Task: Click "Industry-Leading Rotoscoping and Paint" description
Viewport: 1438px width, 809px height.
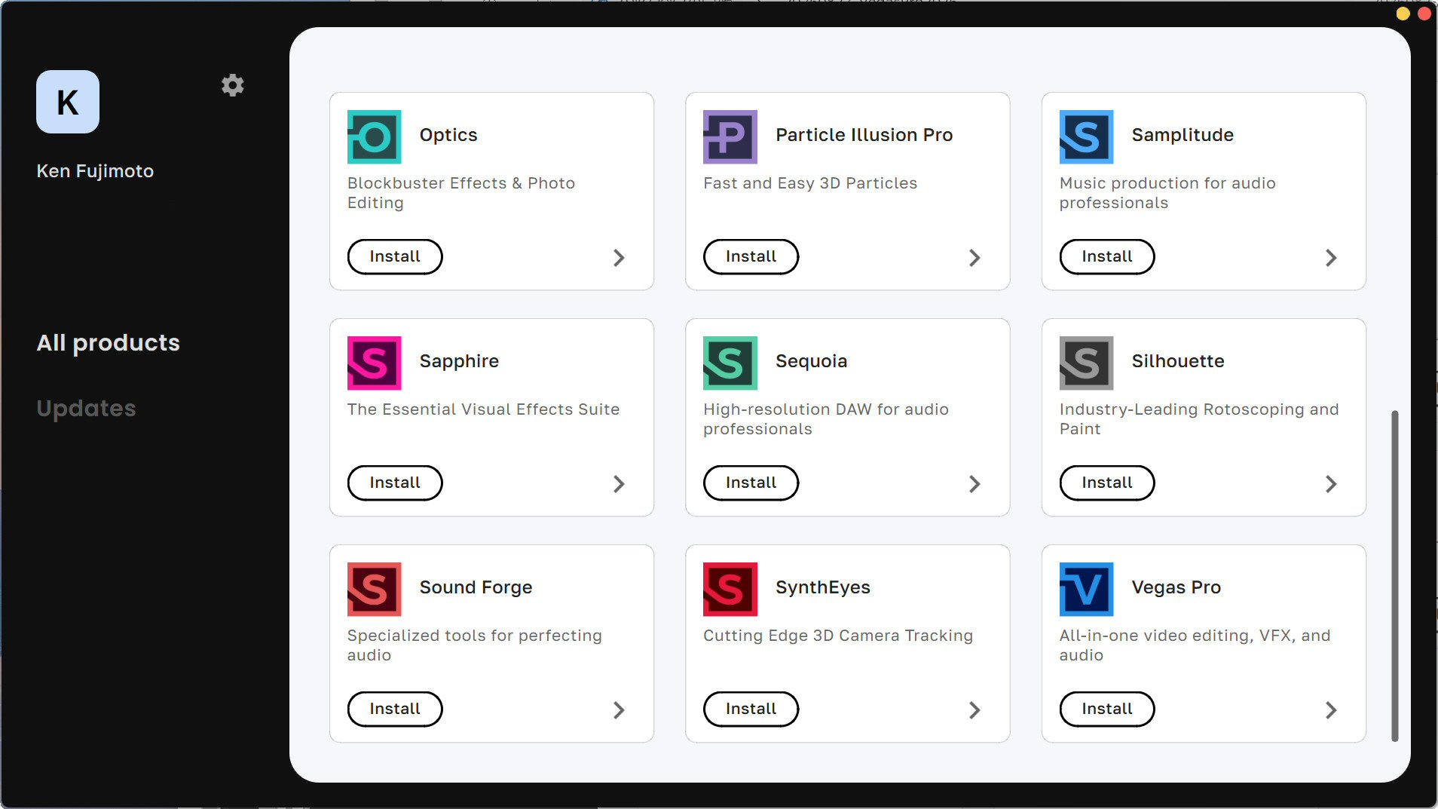Action: (x=1199, y=419)
